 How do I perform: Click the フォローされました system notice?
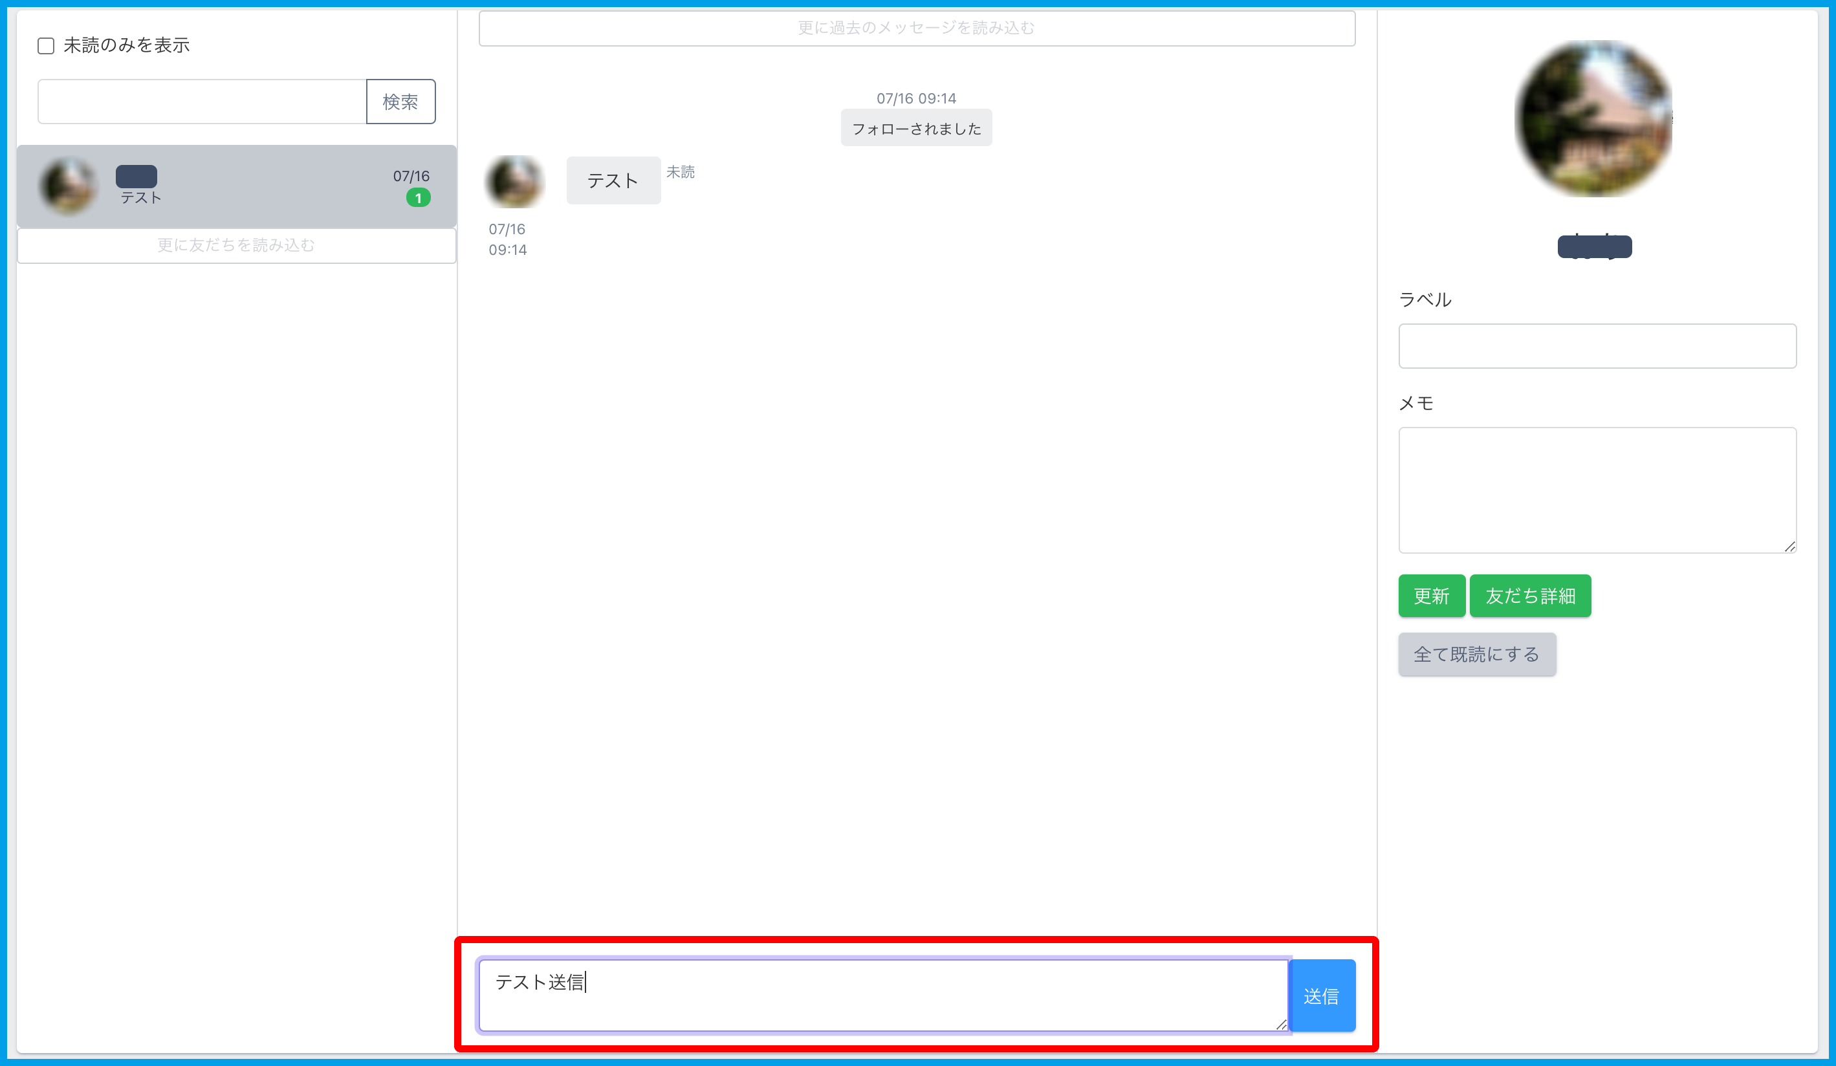coord(917,128)
